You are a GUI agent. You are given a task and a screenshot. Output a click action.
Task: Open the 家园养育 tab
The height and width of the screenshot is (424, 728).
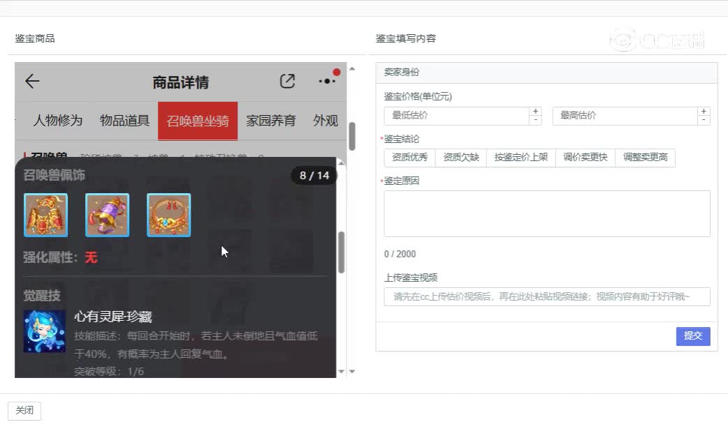tap(270, 120)
